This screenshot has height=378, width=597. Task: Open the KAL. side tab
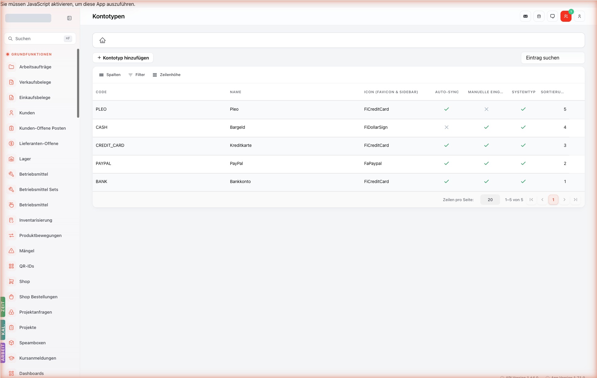3,330
